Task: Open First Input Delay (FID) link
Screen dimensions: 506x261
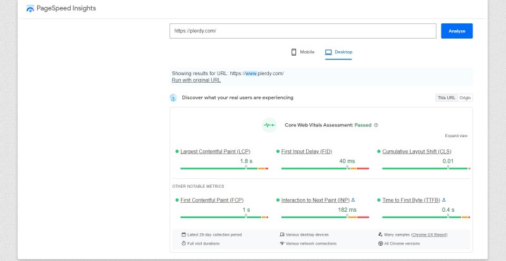Action: pyautogui.click(x=307, y=151)
